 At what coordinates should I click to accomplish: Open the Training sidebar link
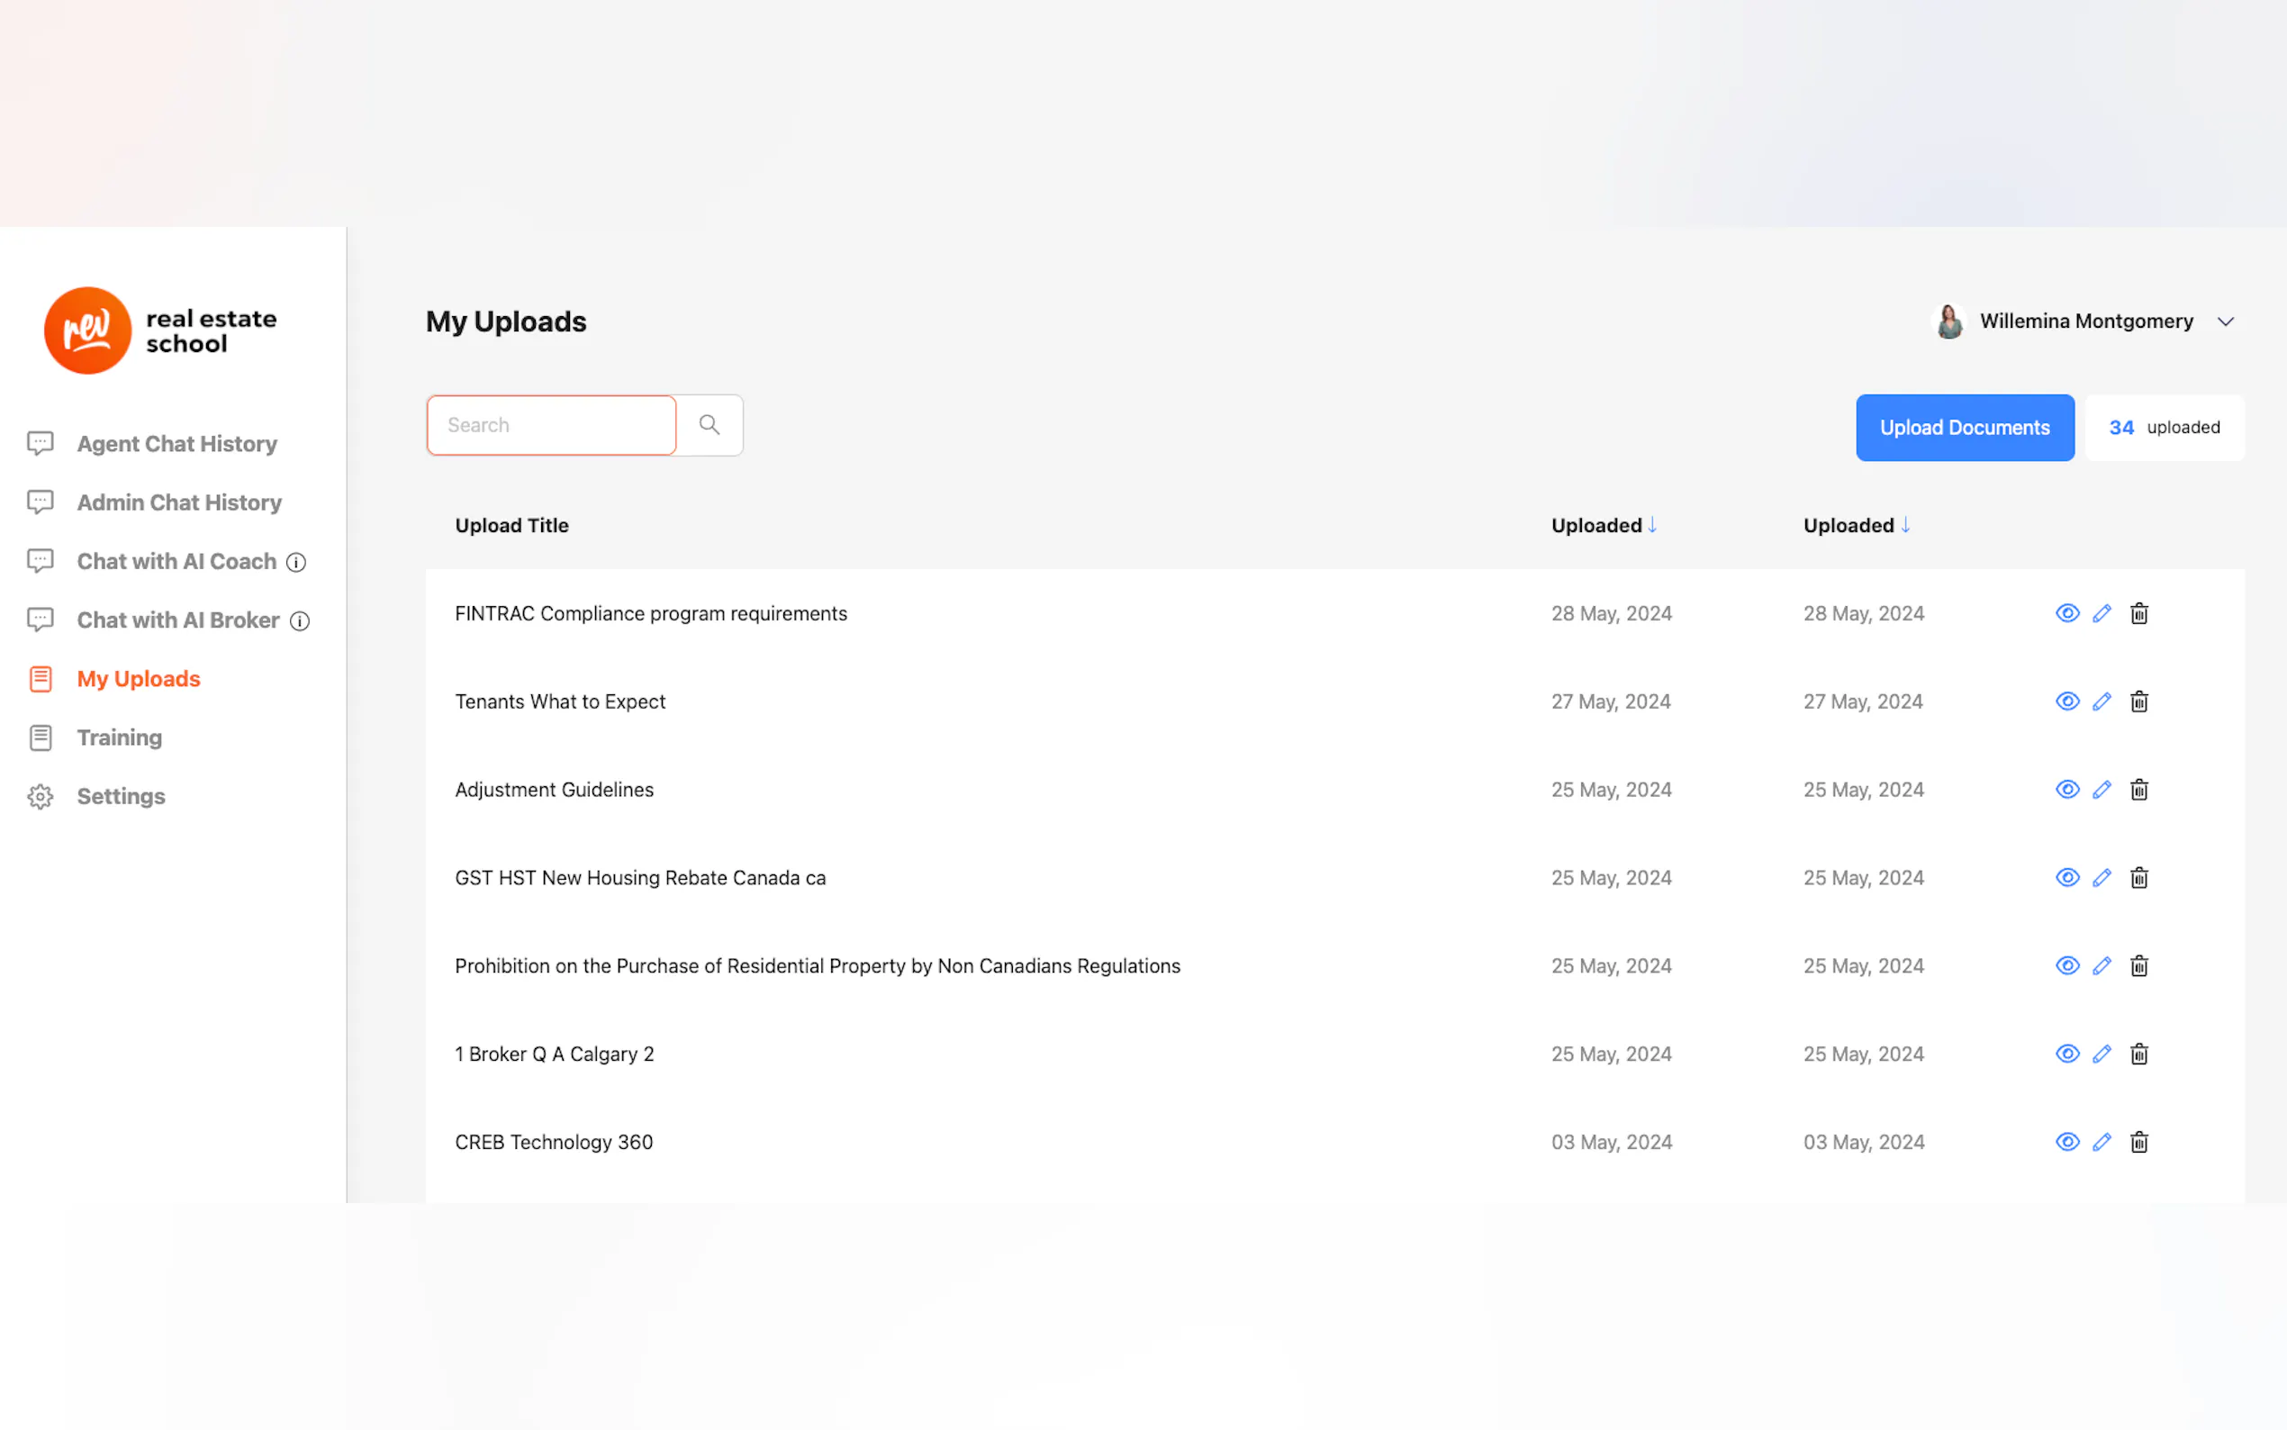tap(119, 738)
